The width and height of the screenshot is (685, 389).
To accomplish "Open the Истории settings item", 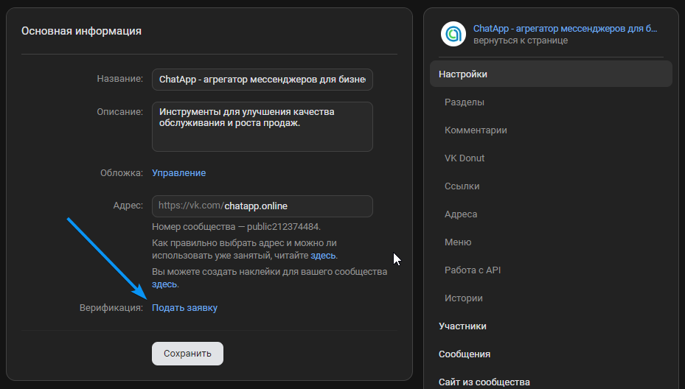I will coord(464,298).
